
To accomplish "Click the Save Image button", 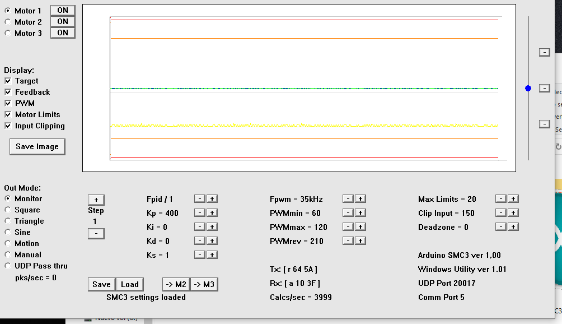I will (37, 147).
